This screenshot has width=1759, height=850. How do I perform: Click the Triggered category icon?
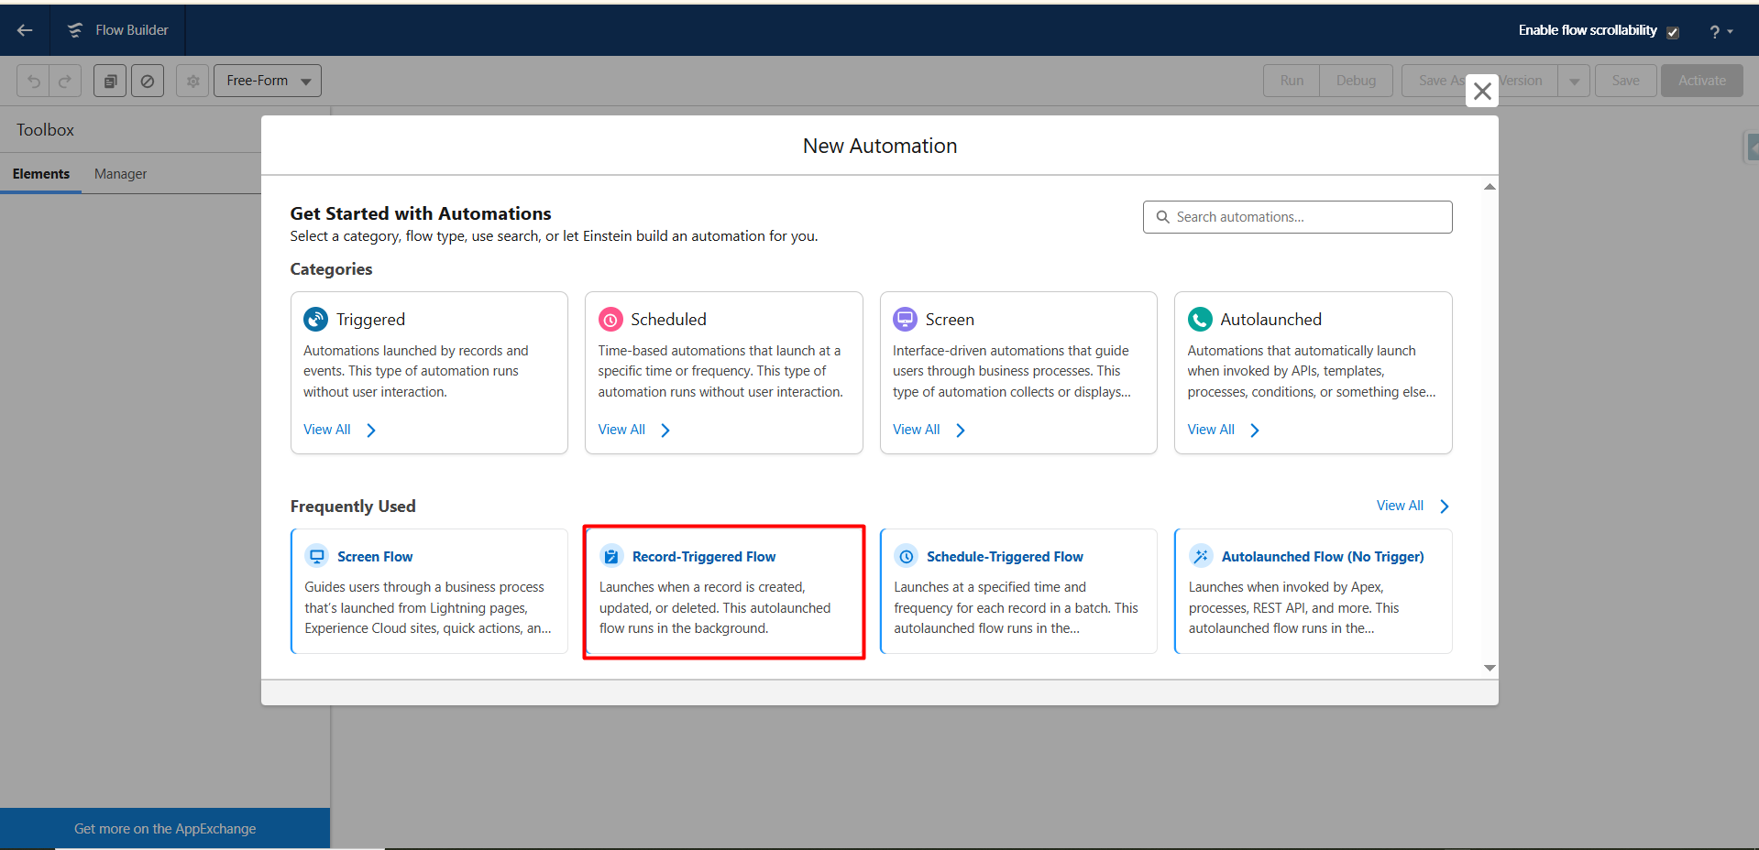point(315,319)
